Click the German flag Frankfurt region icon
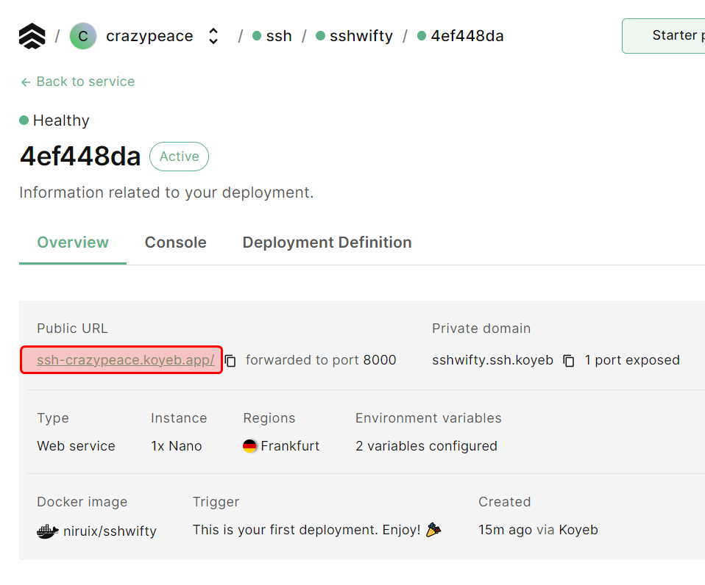The image size is (705, 585). (250, 446)
